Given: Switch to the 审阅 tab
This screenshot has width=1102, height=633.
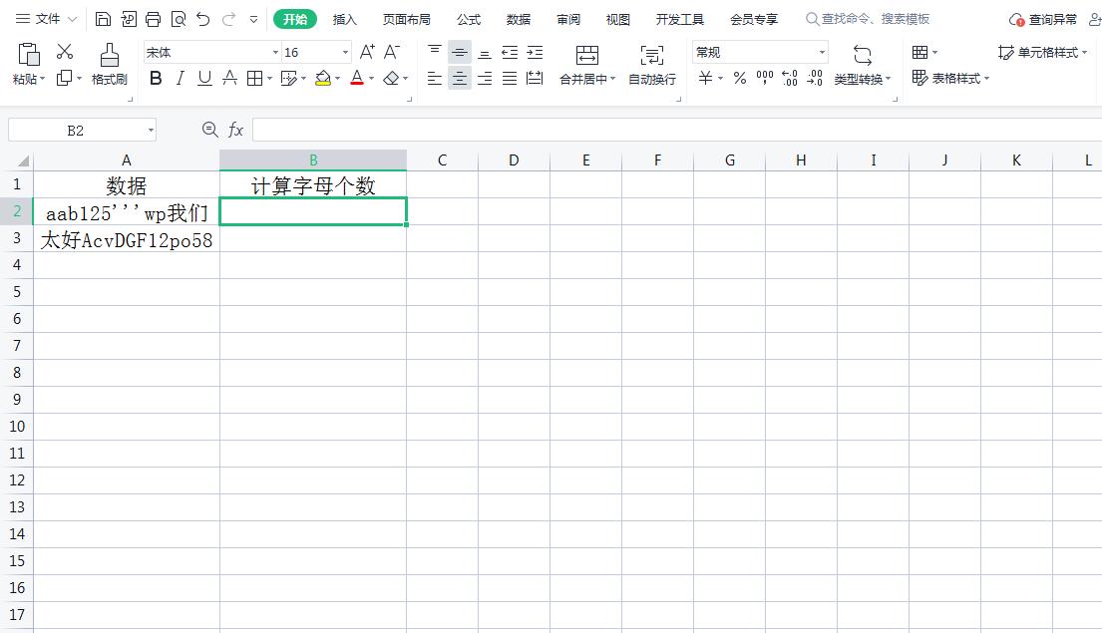Looking at the screenshot, I should tap(568, 20).
